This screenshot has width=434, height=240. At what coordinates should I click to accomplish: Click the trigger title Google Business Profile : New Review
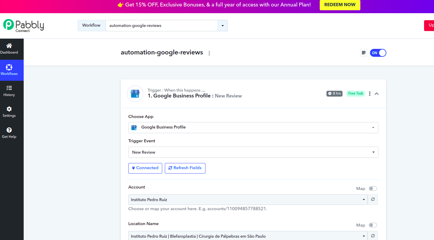click(195, 96)
